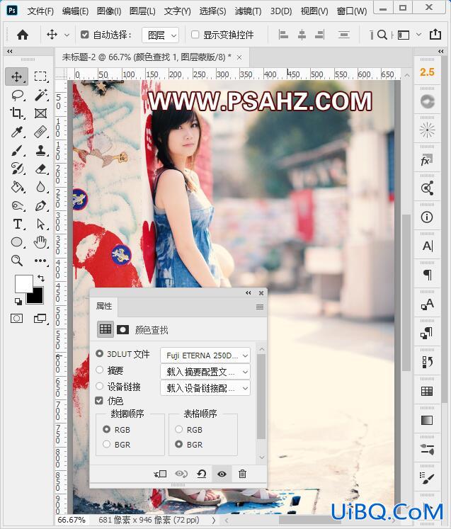Select the History Brush tool

[16, 169]
